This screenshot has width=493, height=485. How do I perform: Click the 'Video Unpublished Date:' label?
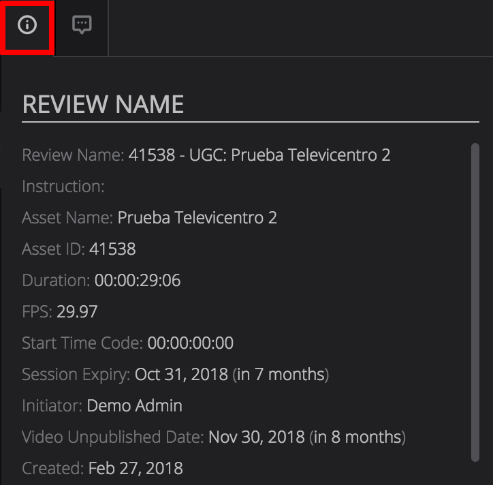(x=112, y=437)
